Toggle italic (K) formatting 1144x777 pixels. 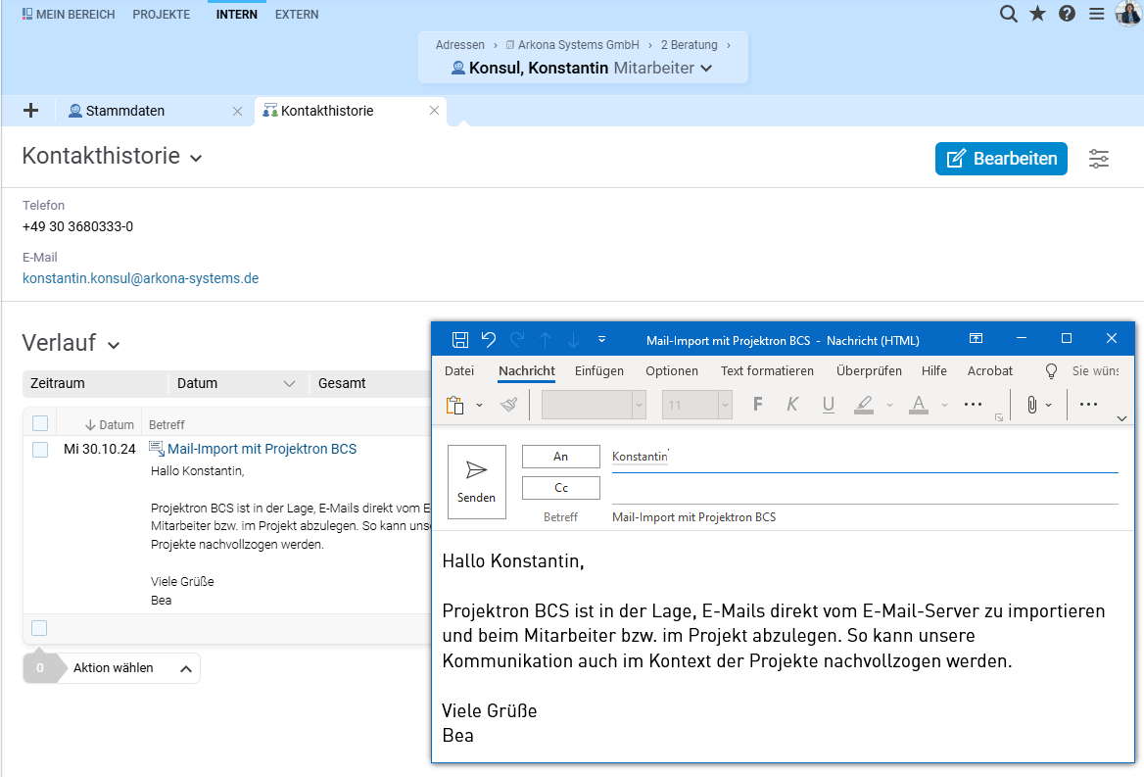point(792,405)
